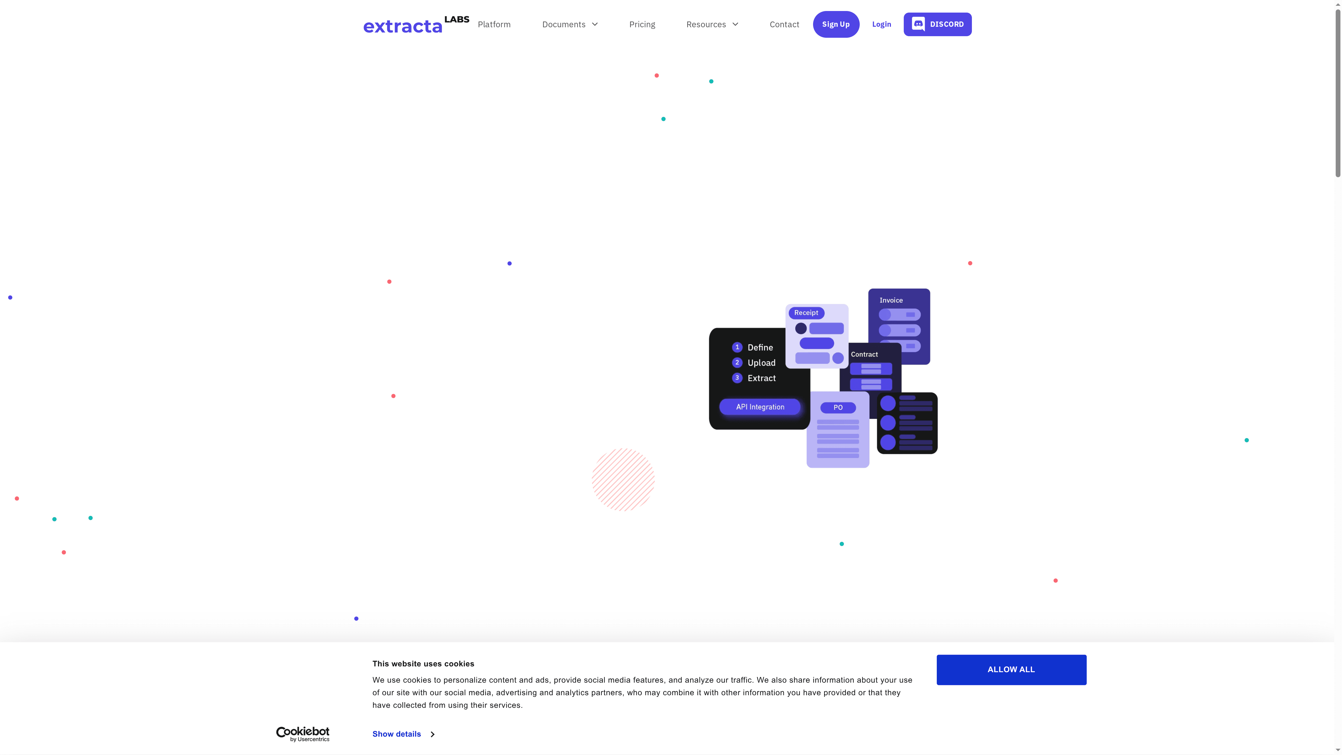Image resolution: width=1342 pixels, height=755 pixels.
Task: Open the Contact page
Action: [x=784, y=24]
